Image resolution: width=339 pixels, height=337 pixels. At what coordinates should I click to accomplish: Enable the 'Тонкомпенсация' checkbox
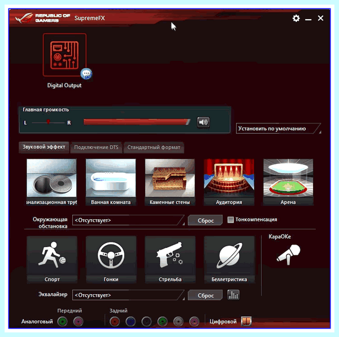(231, 220)
